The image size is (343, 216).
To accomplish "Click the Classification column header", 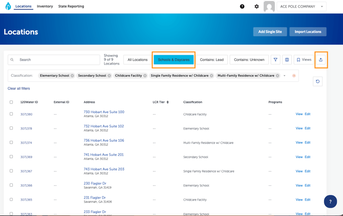I will coord(192,102).
